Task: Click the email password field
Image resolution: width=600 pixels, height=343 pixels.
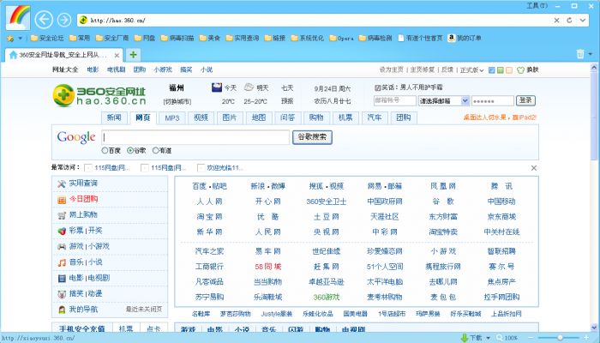Action: [x=493, y=101]
